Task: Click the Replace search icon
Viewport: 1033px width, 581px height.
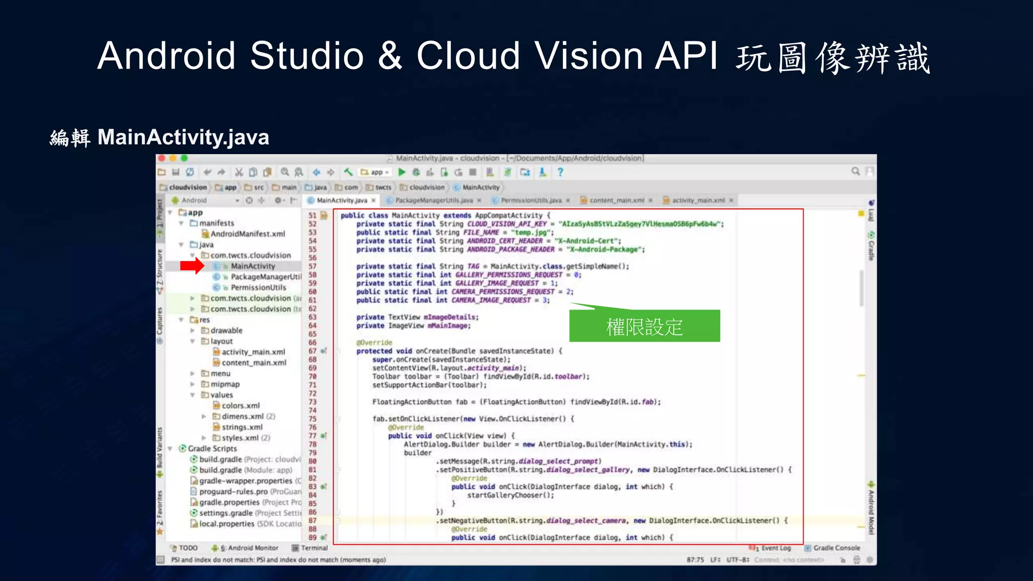Action: [x=299, y=172]
